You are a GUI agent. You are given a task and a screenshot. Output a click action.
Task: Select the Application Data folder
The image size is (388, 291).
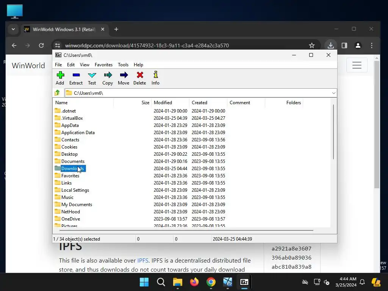(x=75, y=132)
